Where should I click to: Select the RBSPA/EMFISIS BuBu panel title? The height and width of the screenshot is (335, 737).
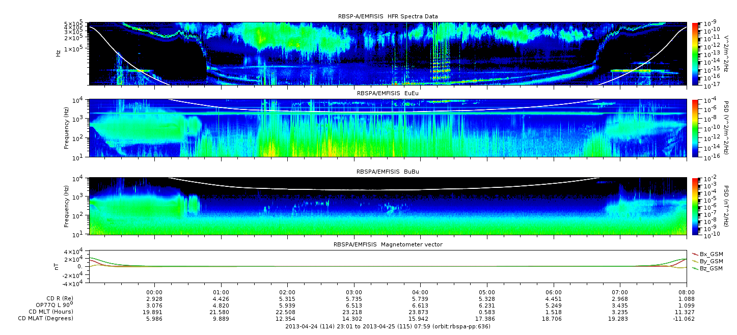[388, 172]
